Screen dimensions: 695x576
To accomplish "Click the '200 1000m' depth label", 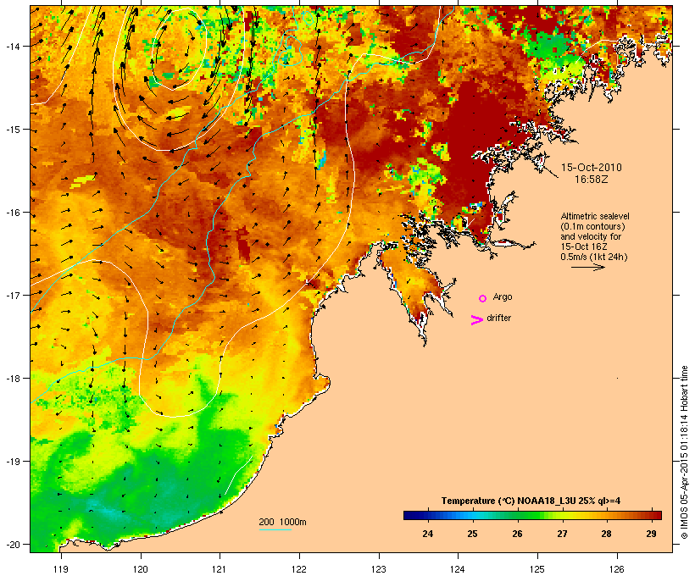I will (282, 522).
